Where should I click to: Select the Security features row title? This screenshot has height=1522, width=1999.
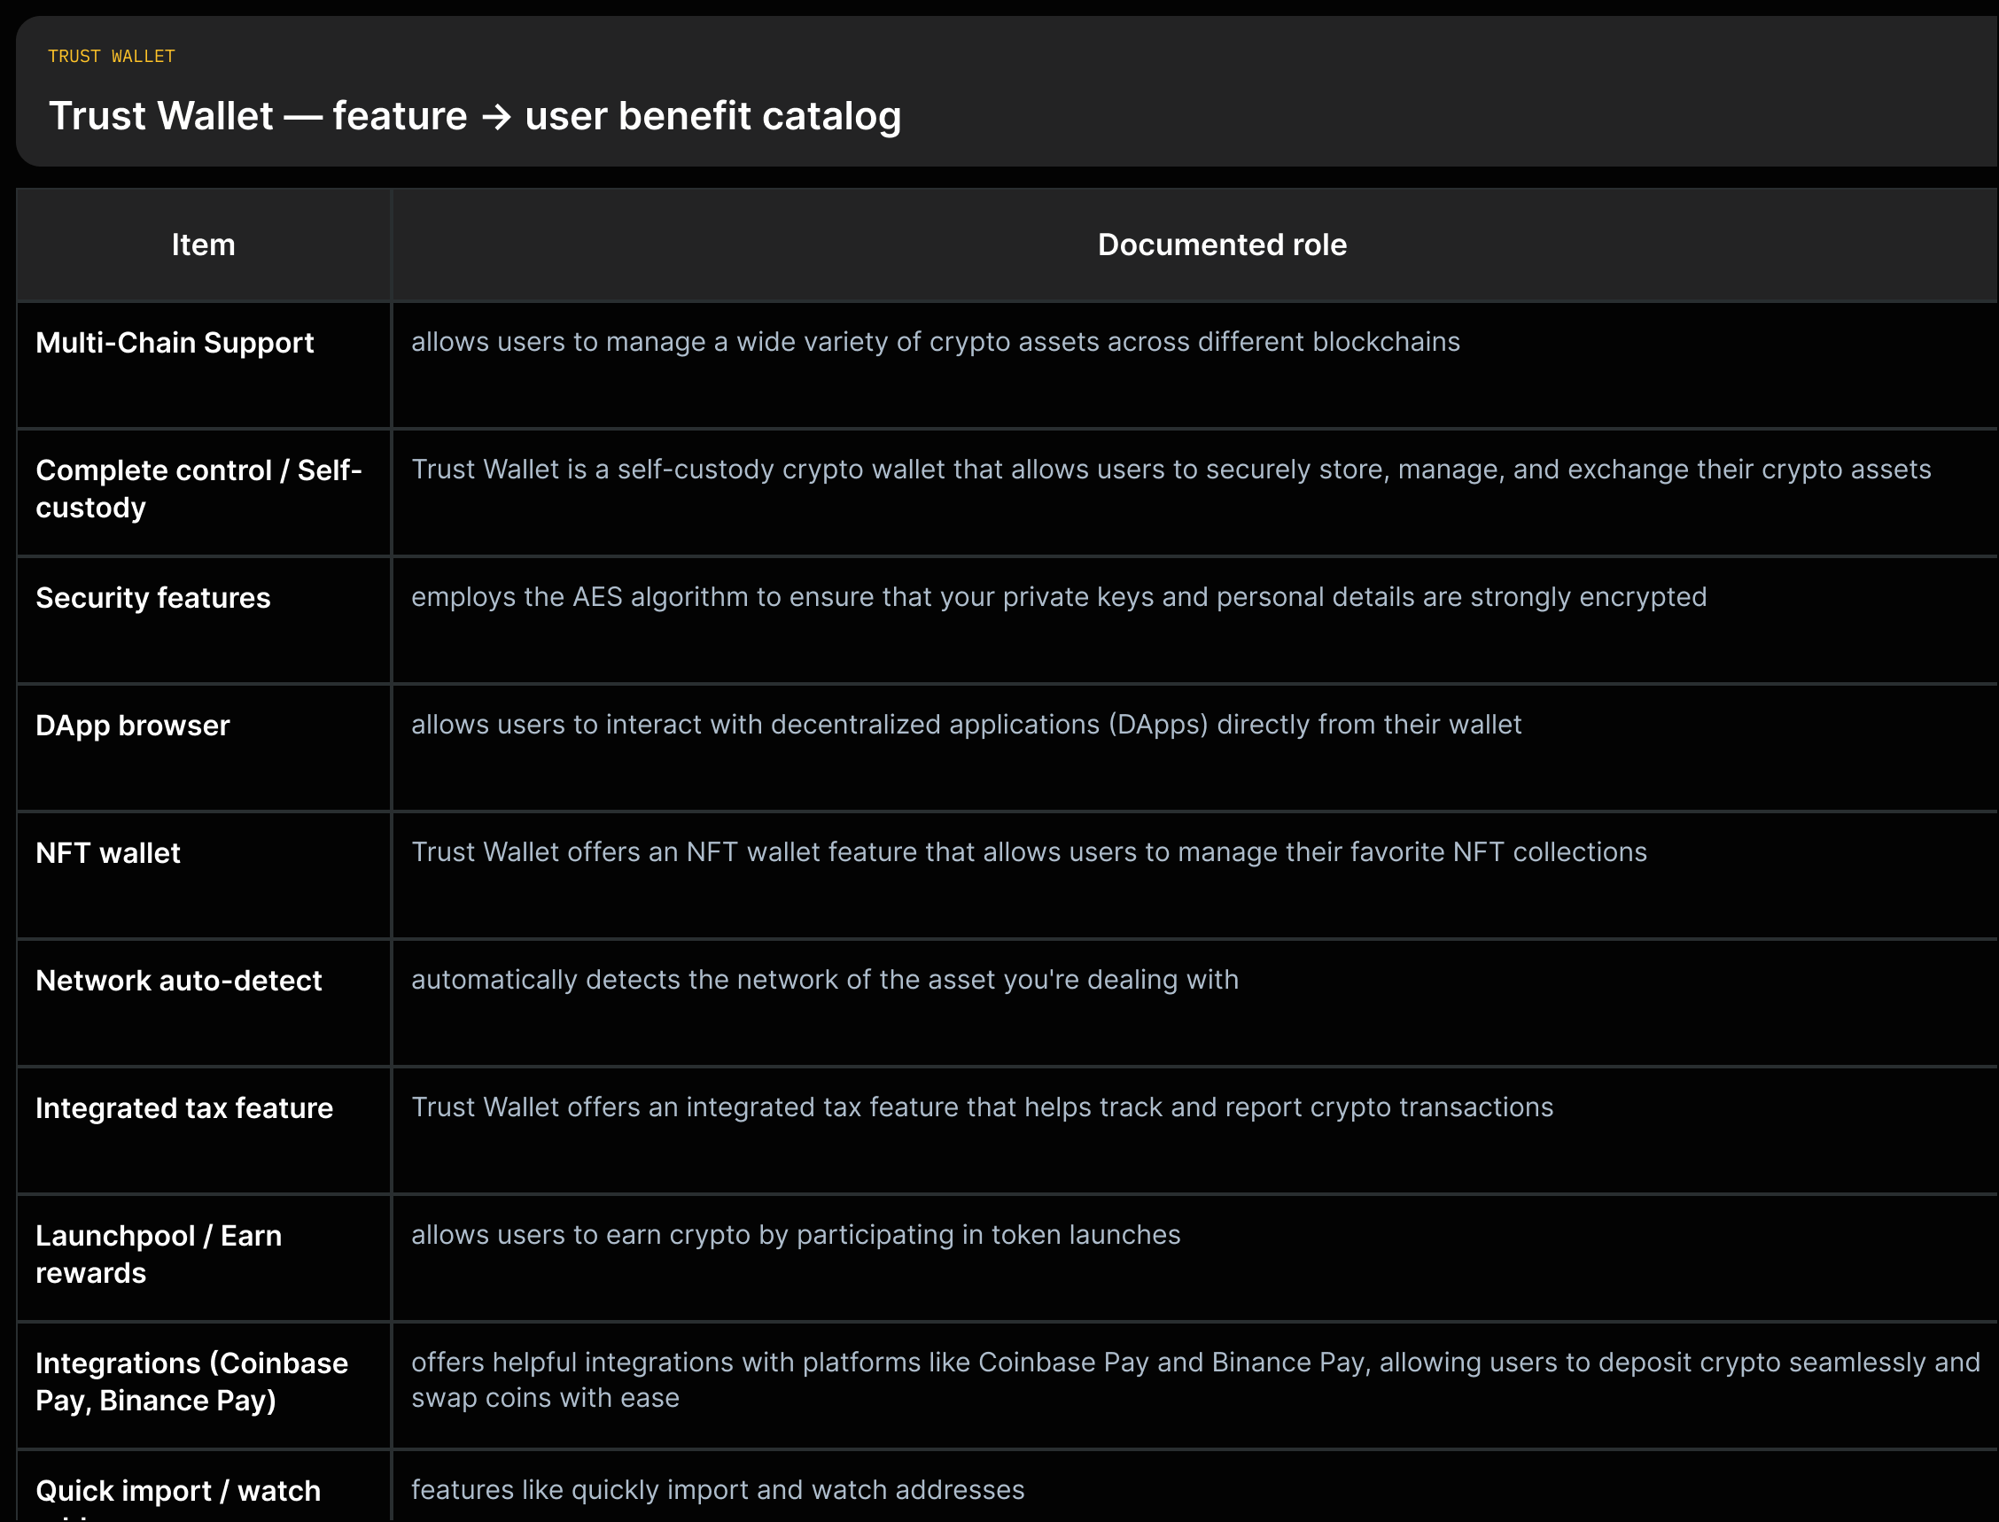[x=153, y=598]
